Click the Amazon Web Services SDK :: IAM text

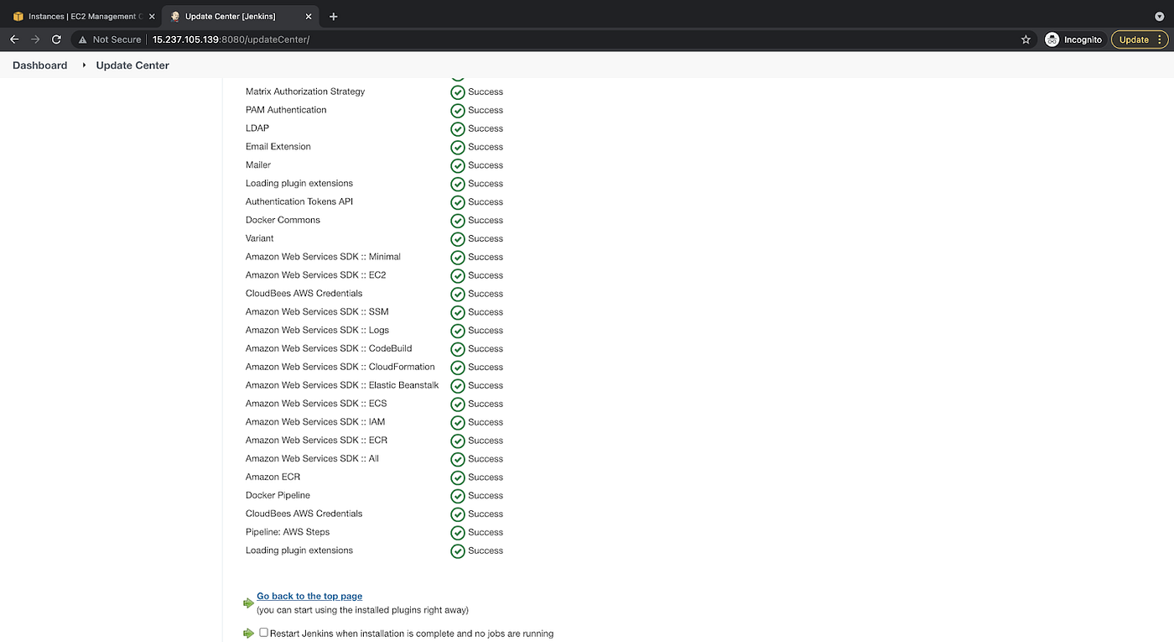[315, 422]
